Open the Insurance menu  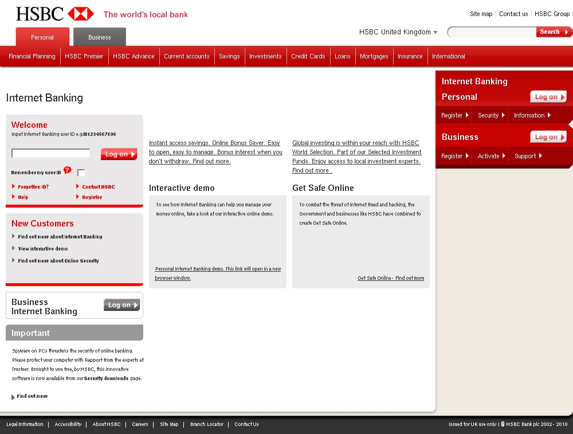pos(410,56)
